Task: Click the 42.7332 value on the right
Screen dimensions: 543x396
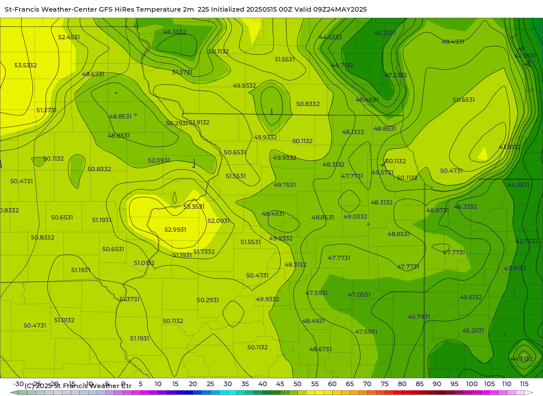Action: click(x=527, y=241)
